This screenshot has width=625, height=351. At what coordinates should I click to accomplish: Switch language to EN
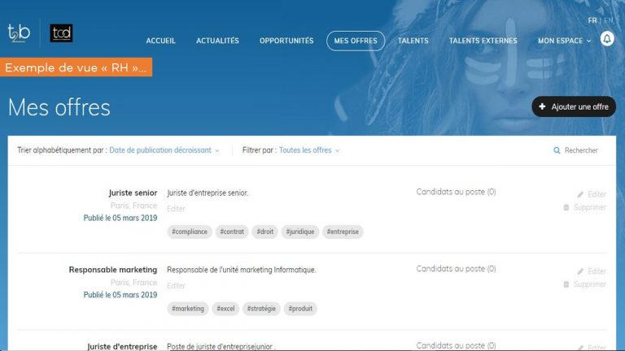point(608,20)
